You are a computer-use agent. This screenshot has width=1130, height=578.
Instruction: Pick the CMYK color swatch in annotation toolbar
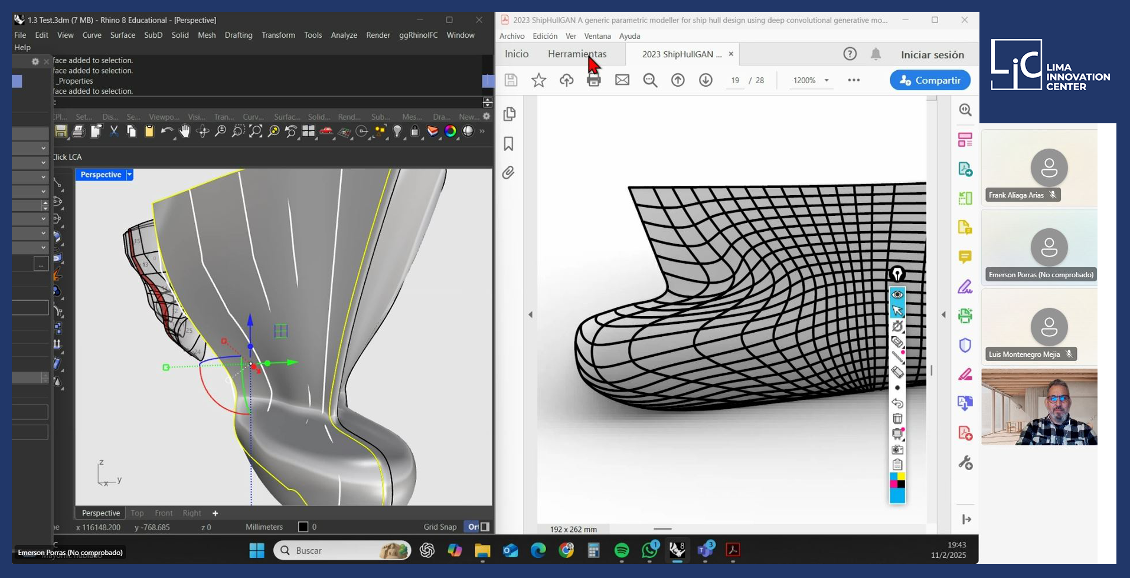point(897,480)
